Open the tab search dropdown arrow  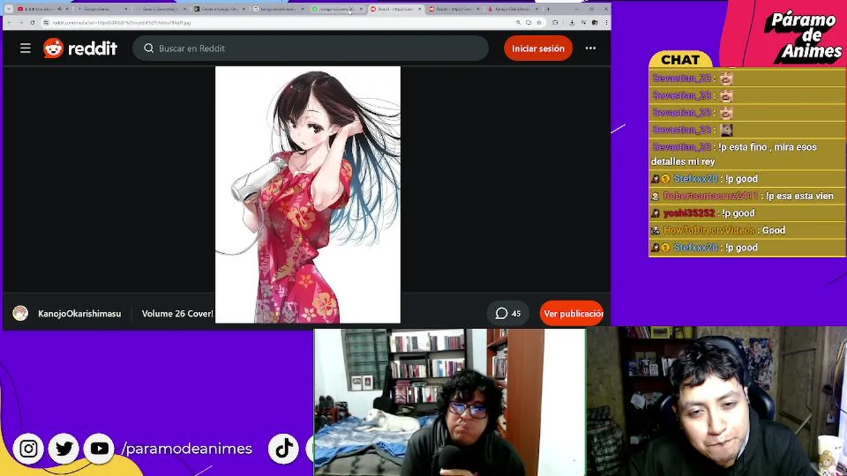[9, 9]
